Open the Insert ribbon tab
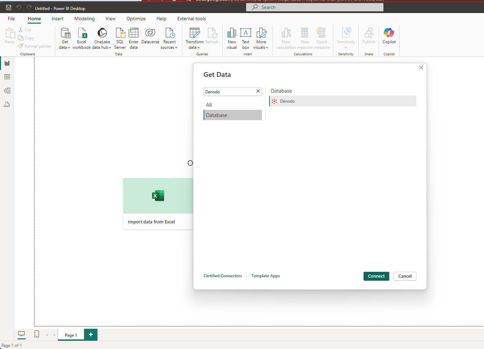 click(x=58, y=19)
